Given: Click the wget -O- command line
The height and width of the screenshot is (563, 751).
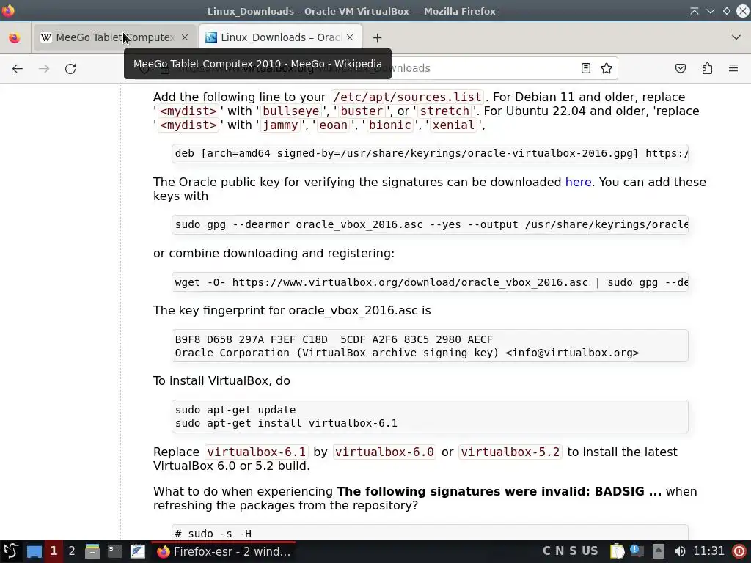Looking at the screenshot, I should (430, 282).
